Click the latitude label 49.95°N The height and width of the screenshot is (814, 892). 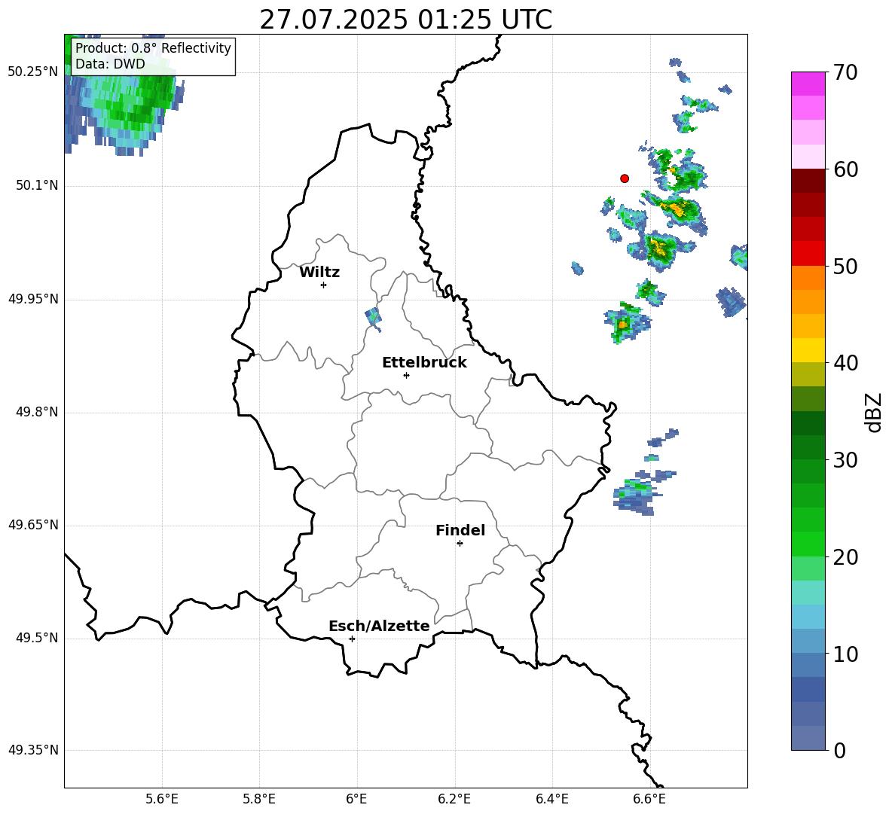click(x=33, y=299)
